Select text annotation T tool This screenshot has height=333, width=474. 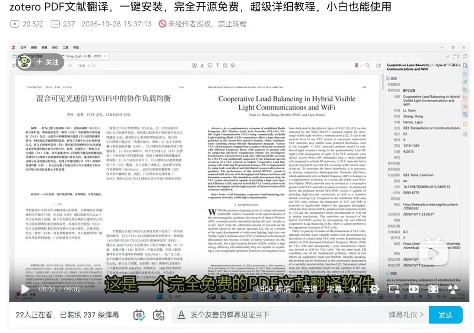(217, 65)
